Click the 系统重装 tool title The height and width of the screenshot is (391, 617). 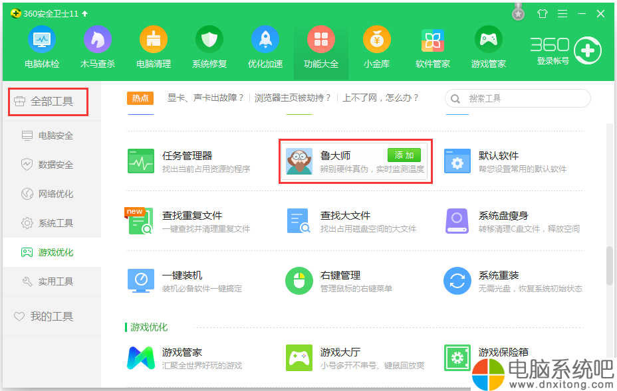point(499,275)
